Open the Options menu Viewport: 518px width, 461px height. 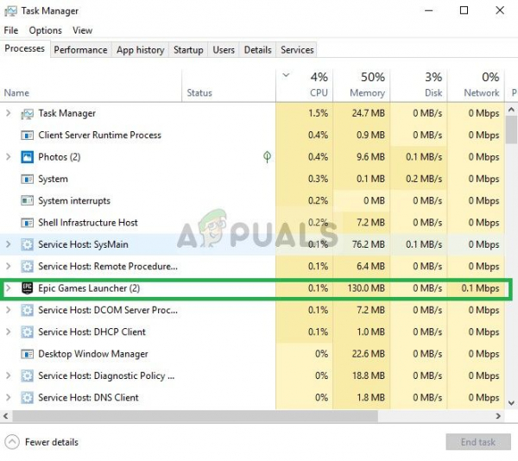(45, 30)
